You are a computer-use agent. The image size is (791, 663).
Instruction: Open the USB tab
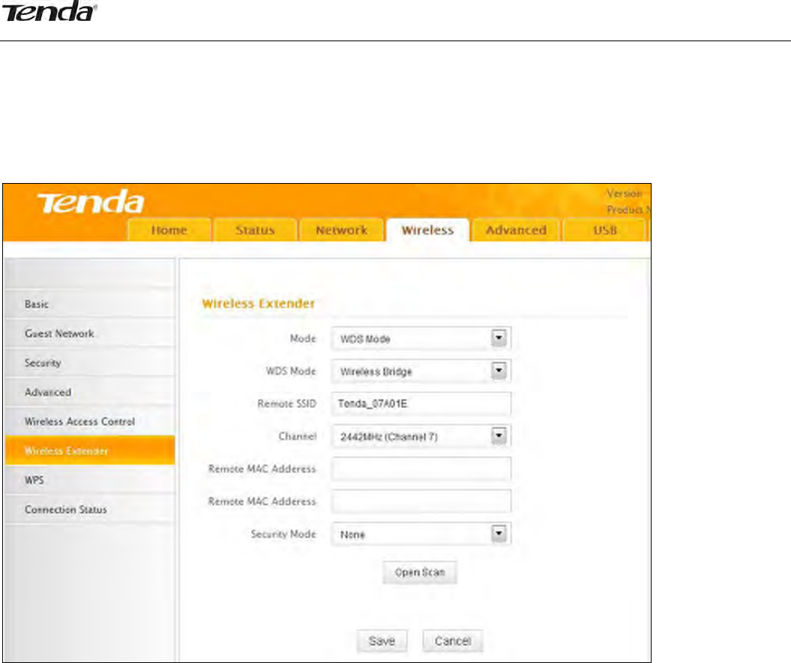pos(605,230)
